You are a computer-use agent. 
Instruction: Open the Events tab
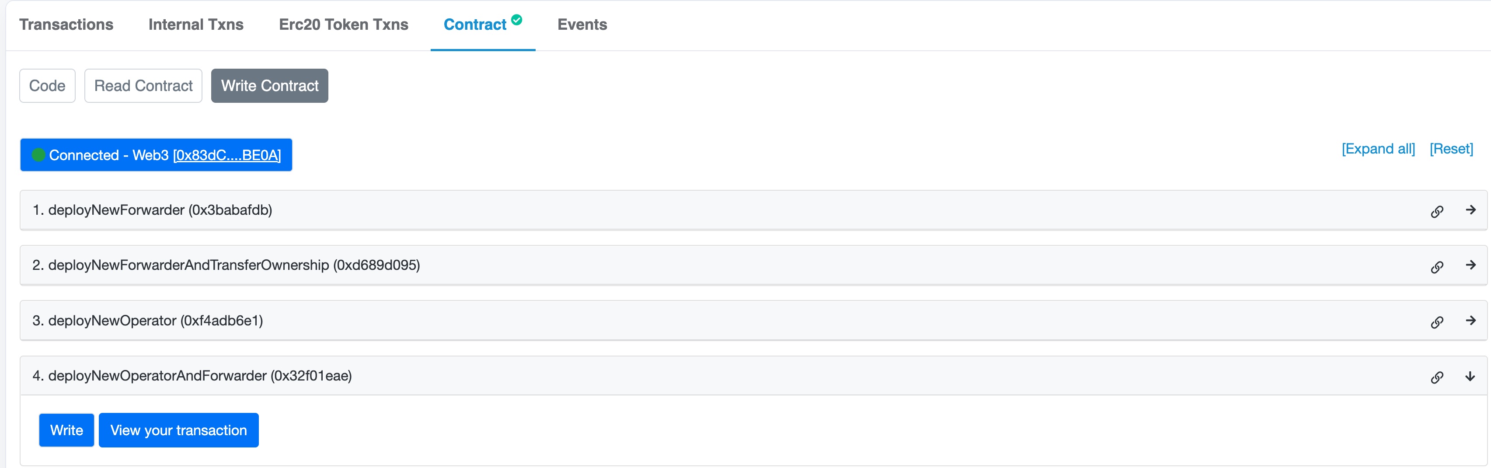point(582,24)
